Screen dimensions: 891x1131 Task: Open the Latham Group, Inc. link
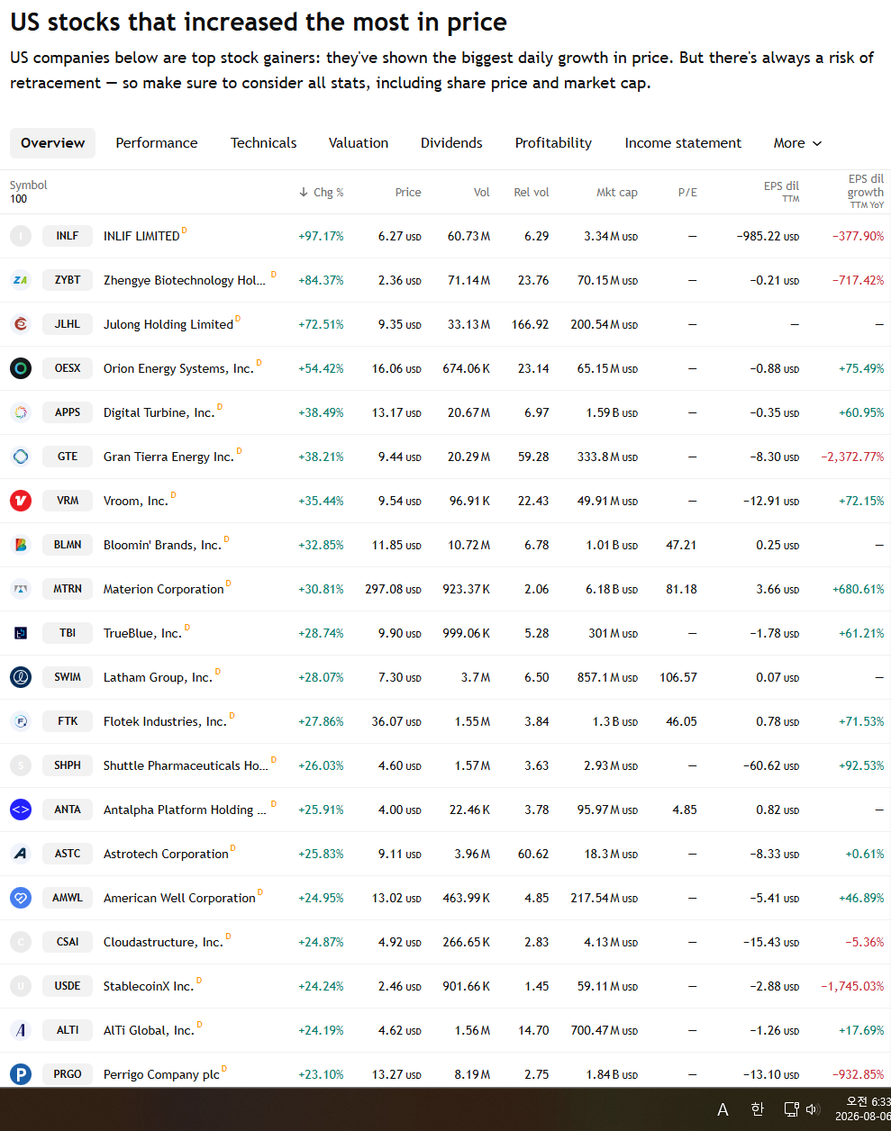coord(158,678)
